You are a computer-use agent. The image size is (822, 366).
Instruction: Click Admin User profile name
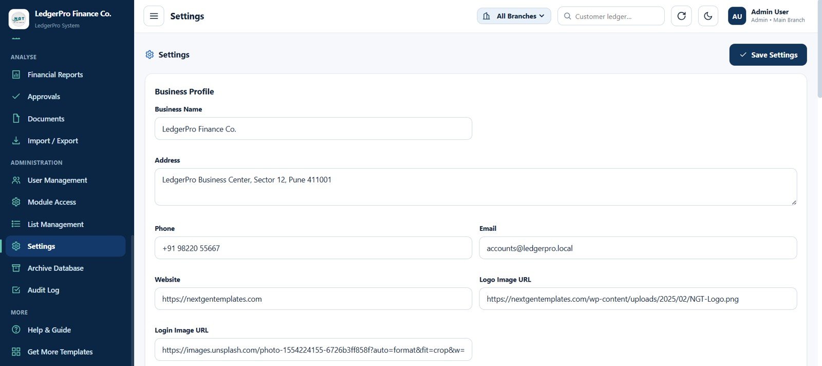770,12
